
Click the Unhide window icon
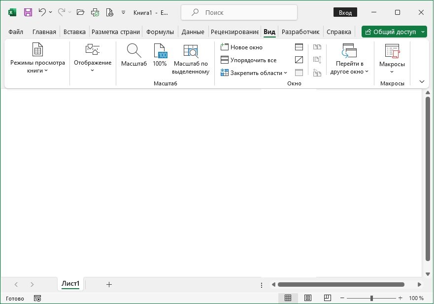coord(299,73)
